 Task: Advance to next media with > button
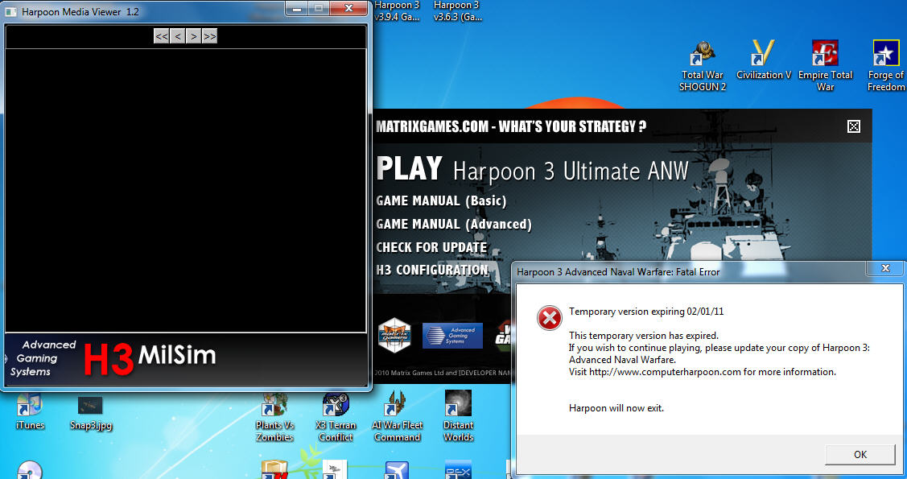coord(194,36)
